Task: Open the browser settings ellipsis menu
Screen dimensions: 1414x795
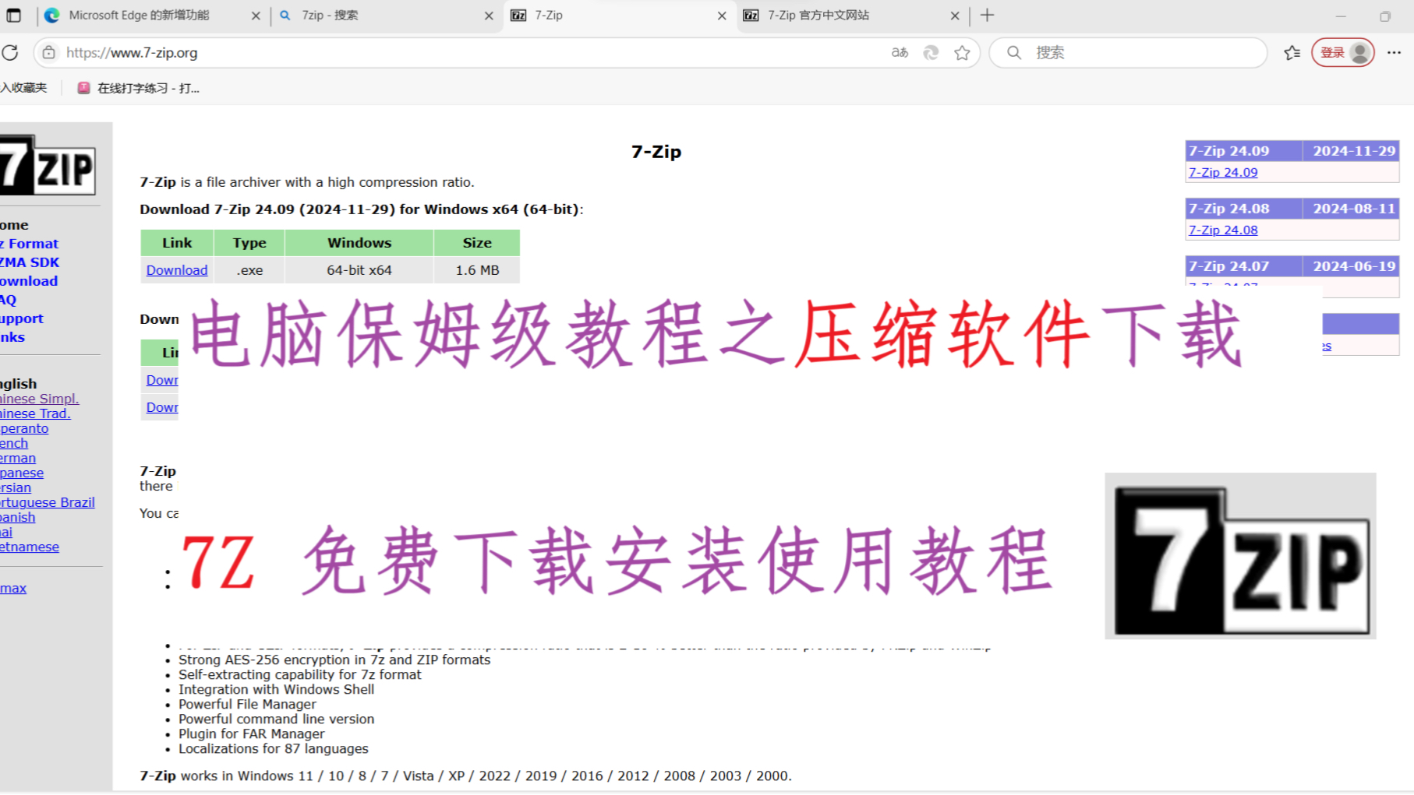Action: point(1395,52)
